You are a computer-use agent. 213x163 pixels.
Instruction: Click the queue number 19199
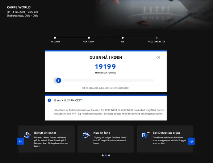click(105, 67)
